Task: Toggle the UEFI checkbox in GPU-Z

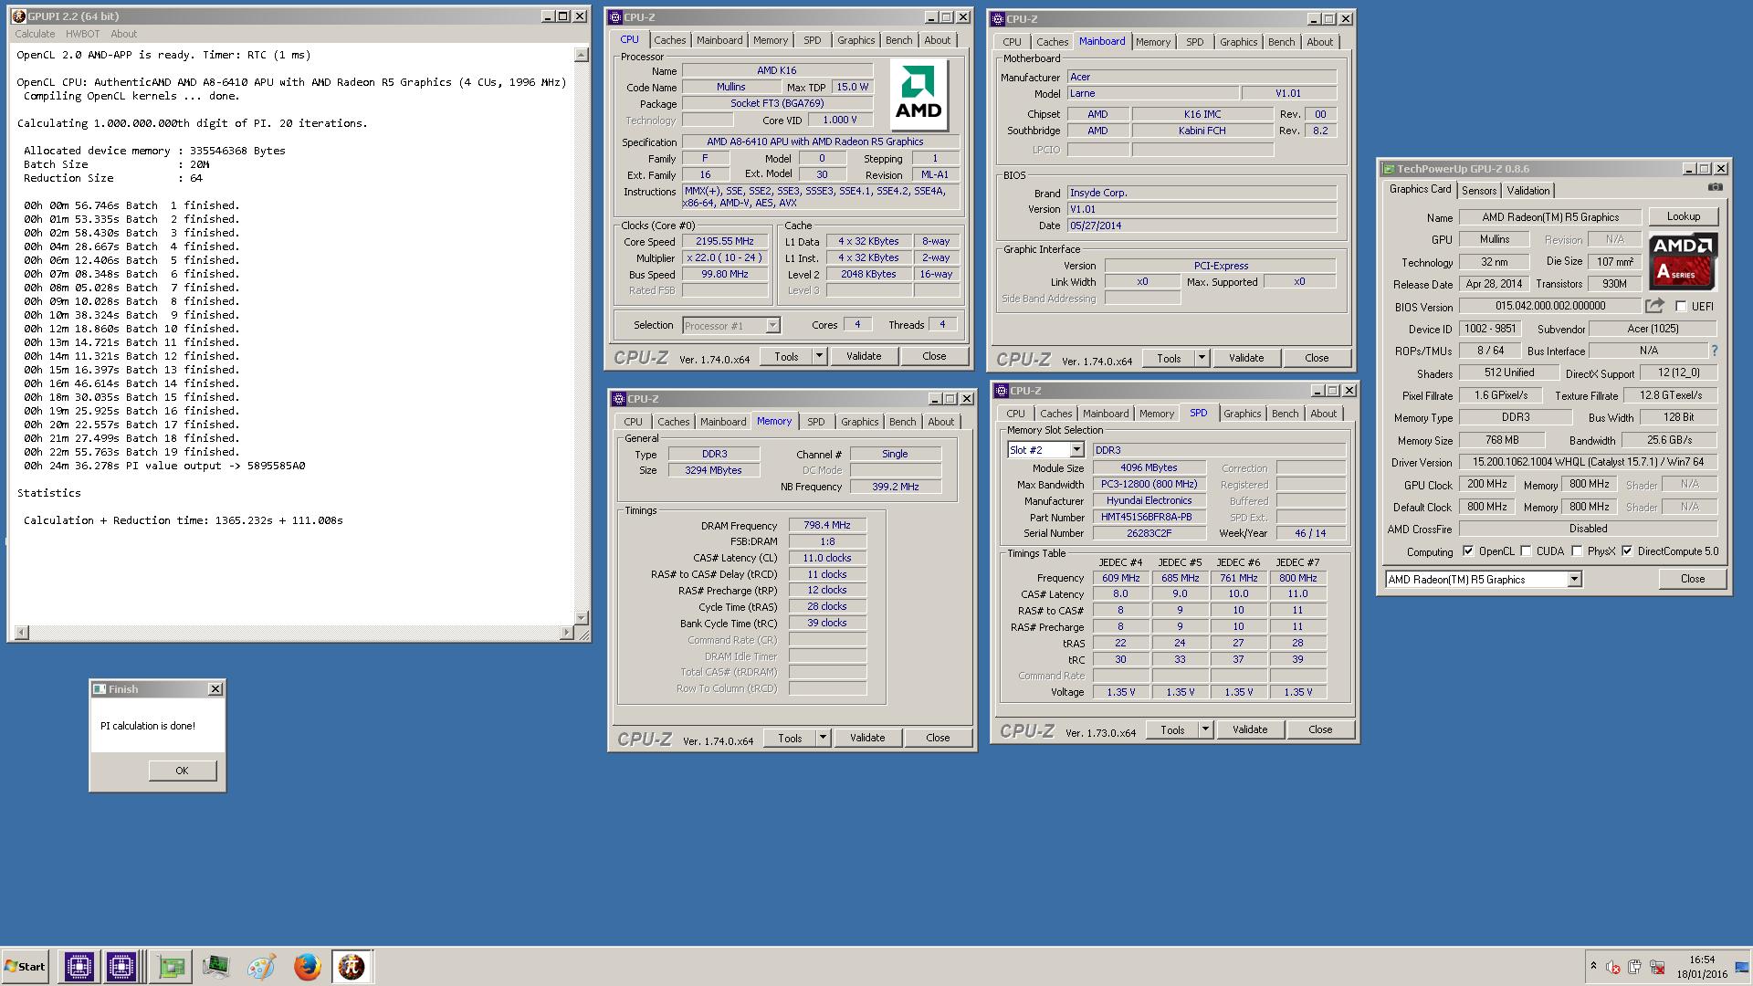Action: pyautogui.click(x=1681, y=307)
